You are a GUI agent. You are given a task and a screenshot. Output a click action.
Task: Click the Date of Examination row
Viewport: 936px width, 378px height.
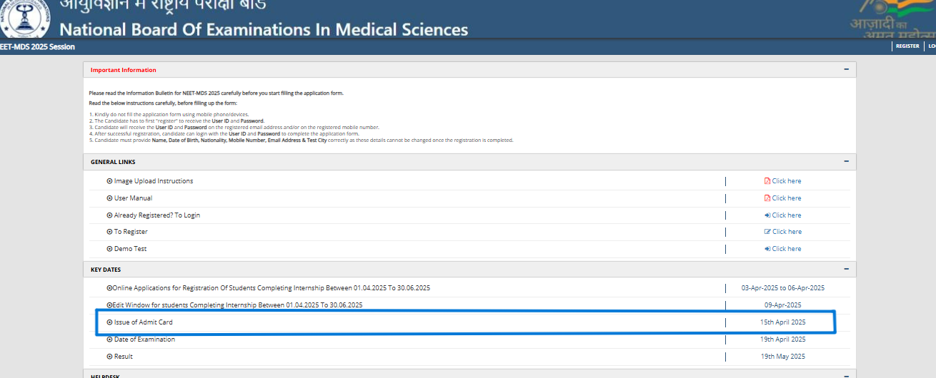pos(144,339)
